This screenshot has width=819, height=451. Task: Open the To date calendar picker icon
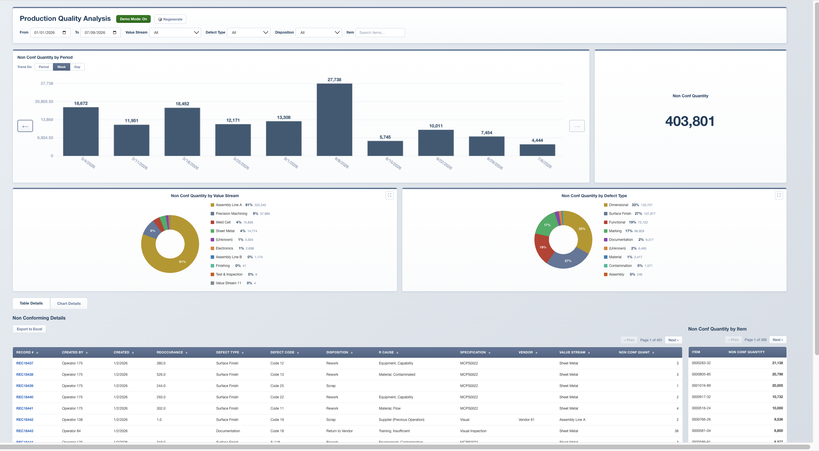point(115,32)
